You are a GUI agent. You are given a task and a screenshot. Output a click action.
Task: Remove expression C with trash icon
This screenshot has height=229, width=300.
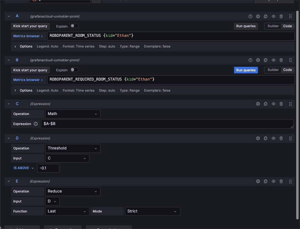pyautogui.click(x=281, y=104)
